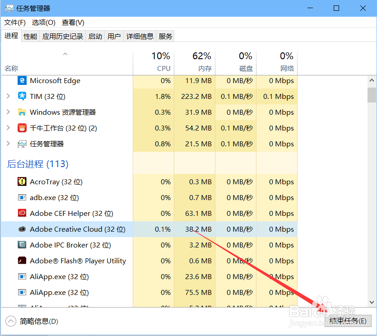Viewport: 377px width, 336px height.
Task: Click the vertical scrollbar thumb
Action: click(x=372, y=95)
